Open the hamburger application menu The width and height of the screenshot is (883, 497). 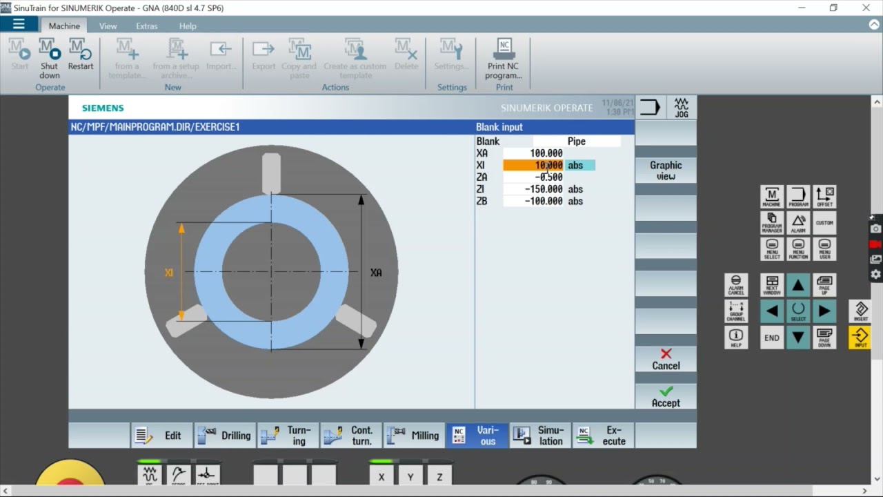tap(19, 24)
